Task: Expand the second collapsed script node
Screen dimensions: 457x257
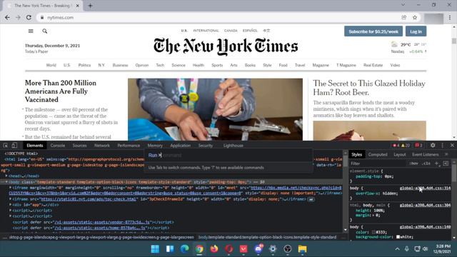Action: [11, 216]
